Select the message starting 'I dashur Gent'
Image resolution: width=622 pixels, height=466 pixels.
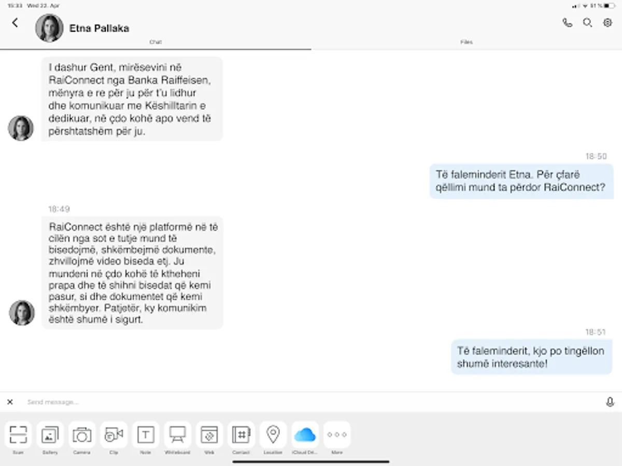coord(132,99)
